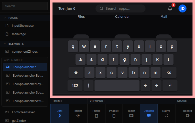
Task: Select EcoApplauncher element
Action: [x=24, y=67]
